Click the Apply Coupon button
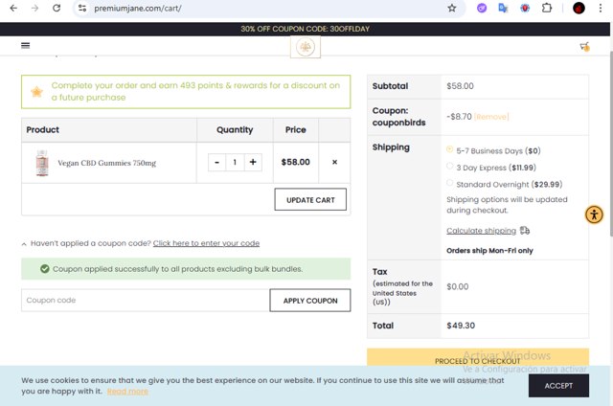613x406 pixels. click(310, 301)
